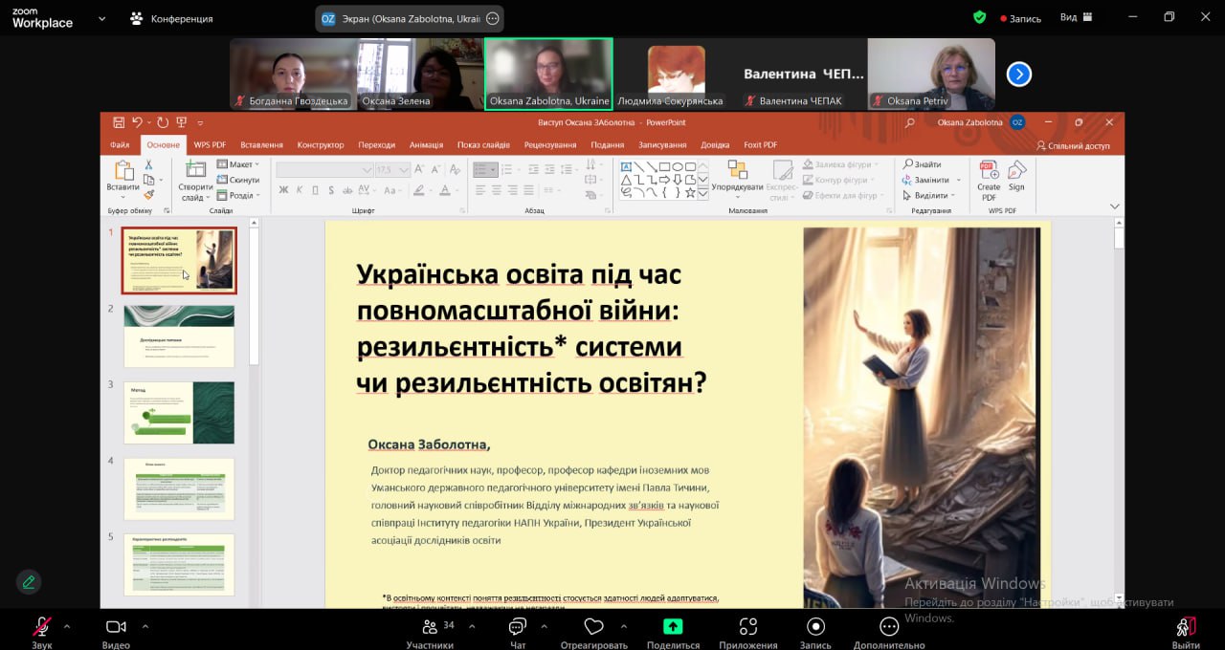Open the Приложения apps icon
Image resolution: width=1225 pixels, height=650 pixels.
pyautogui.click(x=748, y=627)
